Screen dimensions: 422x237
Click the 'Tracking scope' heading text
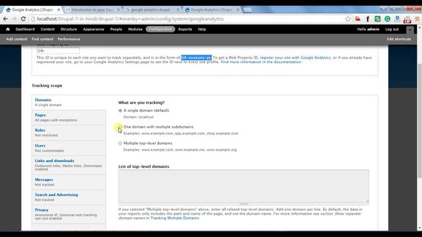47,86
